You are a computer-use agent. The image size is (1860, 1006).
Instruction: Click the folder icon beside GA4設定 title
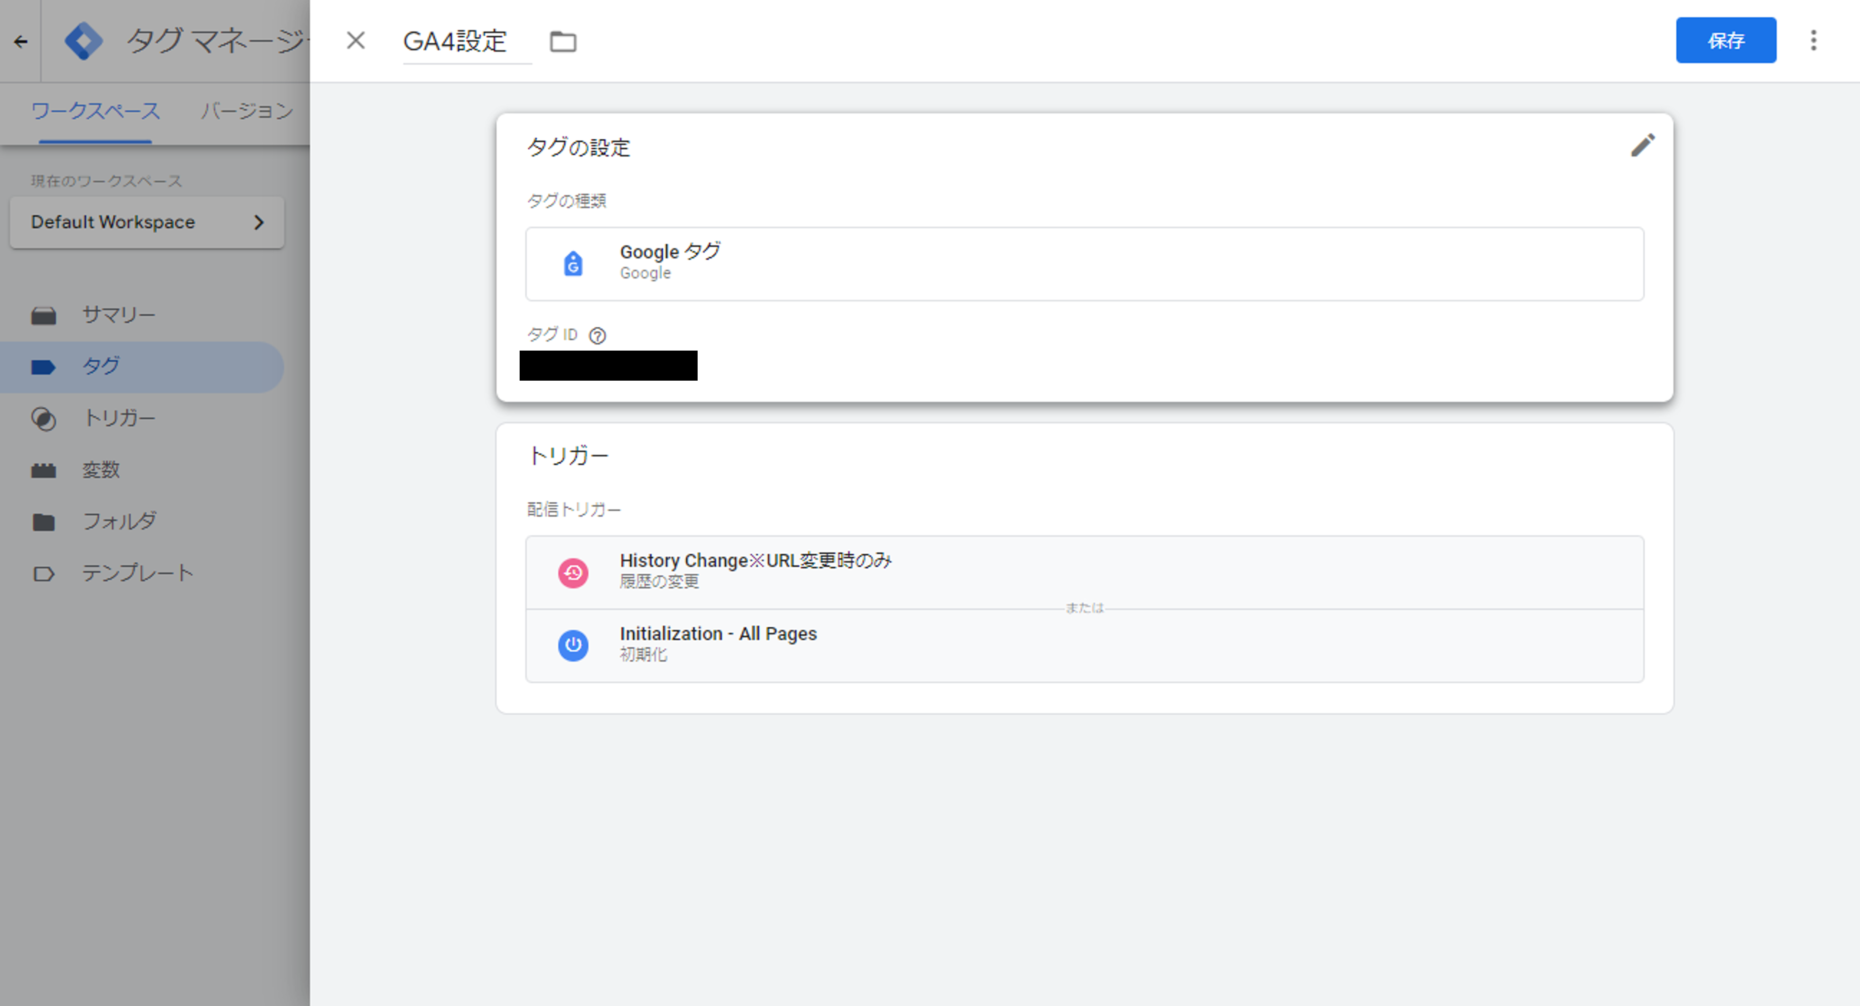pos(563,41)
